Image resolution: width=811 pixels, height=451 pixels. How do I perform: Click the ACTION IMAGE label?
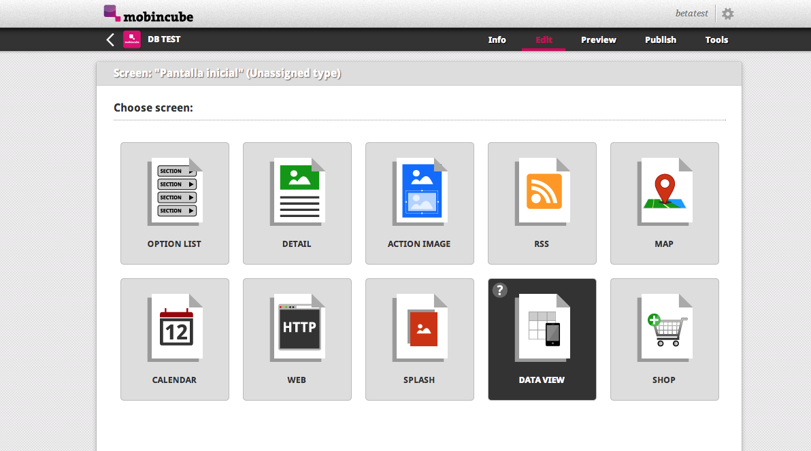point(419,244)
